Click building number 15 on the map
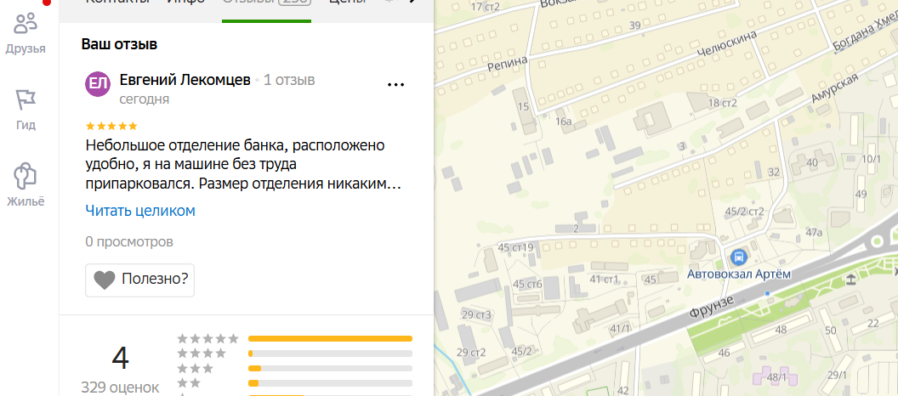898x396 pixels. click(x=523, y=107)
